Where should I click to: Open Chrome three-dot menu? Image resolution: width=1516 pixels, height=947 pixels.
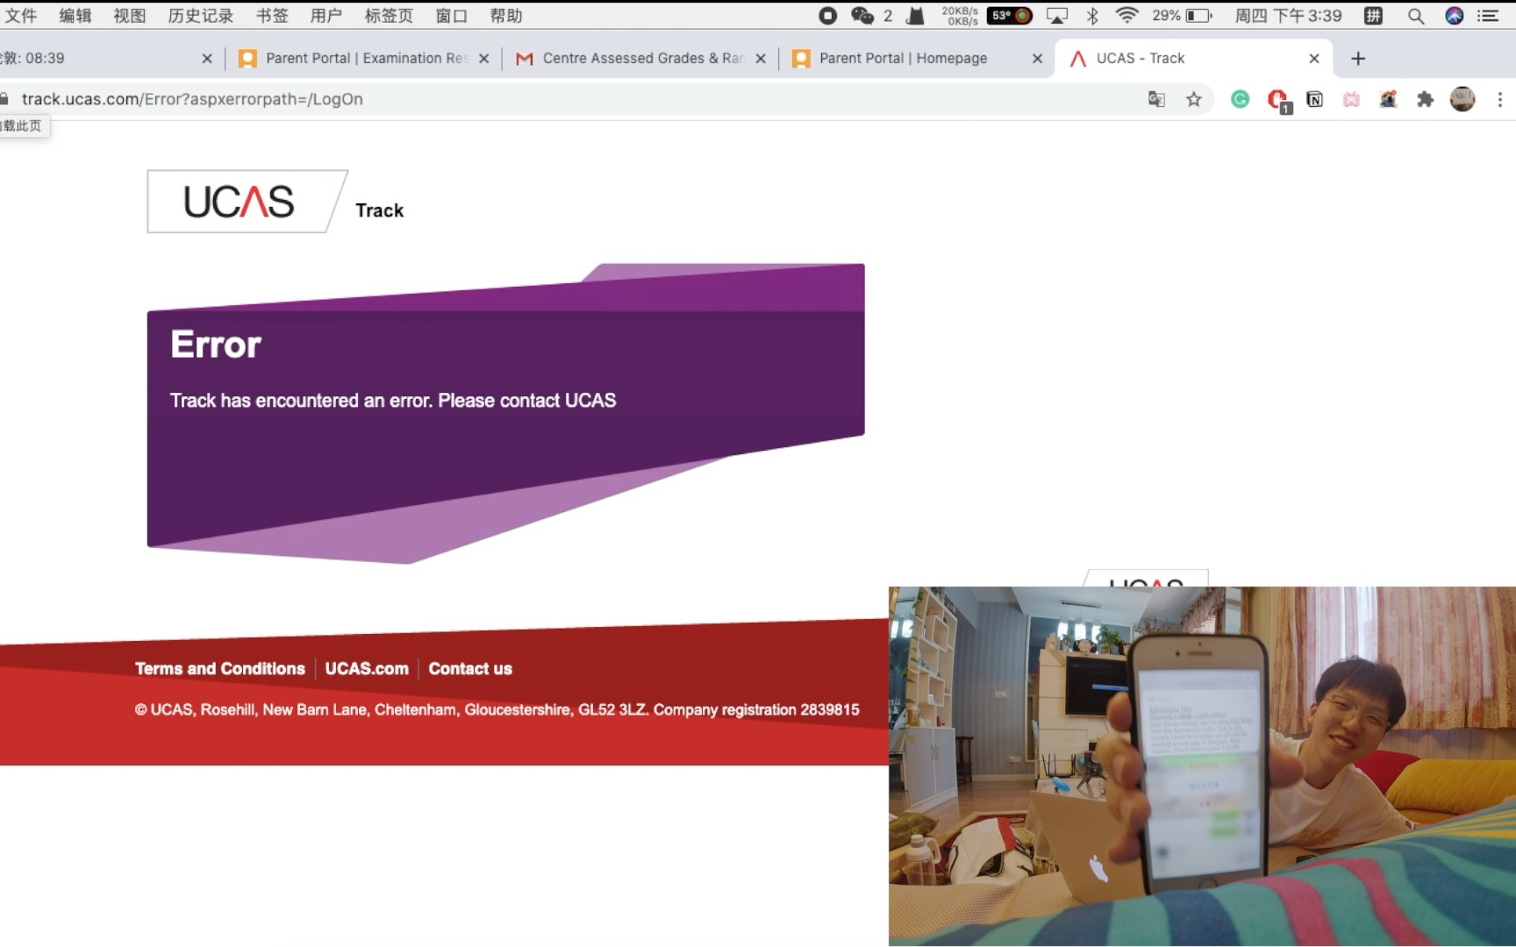[x=1500, y=99]
